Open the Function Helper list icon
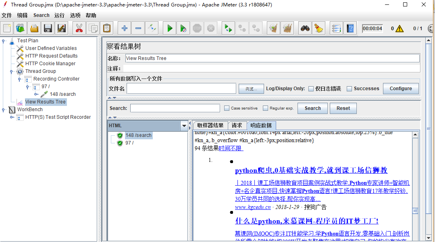The image size is (435, 242). tap(336, 28)
